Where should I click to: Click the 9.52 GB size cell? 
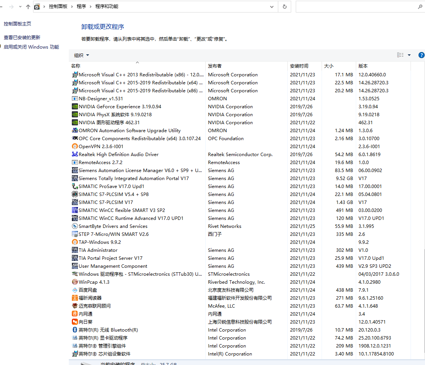pyautogui.click(x=344, y=179)
